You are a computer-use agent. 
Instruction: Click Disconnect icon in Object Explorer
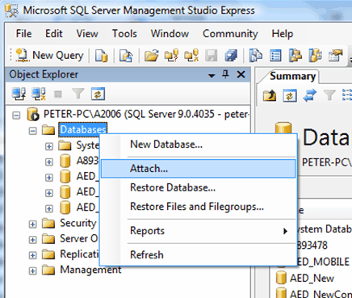coord(39,94)
